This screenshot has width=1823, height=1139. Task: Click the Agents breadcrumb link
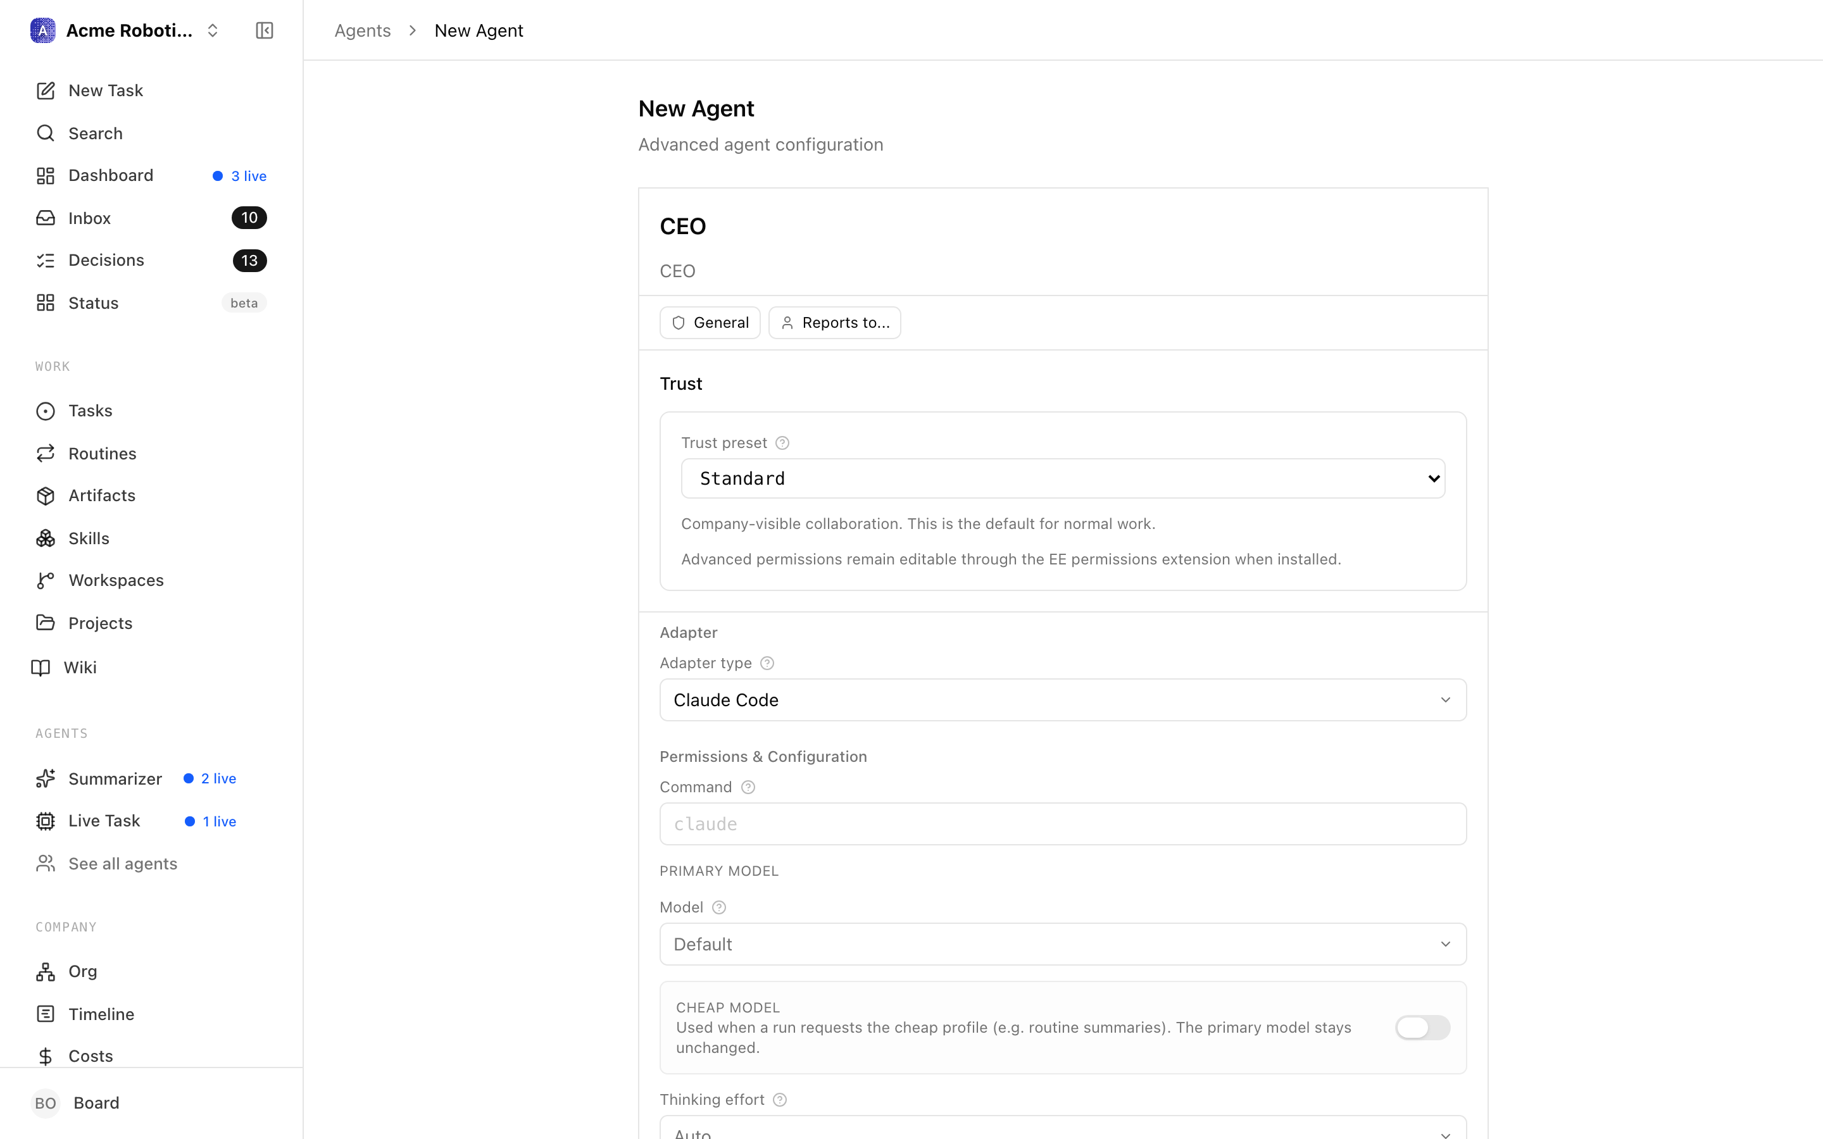pyautogui.click(x=362, y=30)
